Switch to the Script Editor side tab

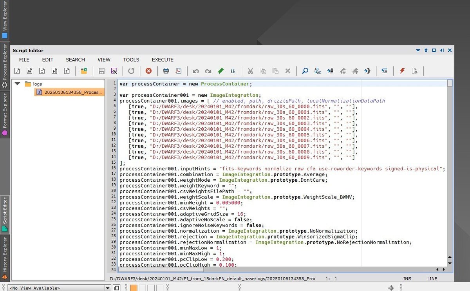tap(5, 214)
